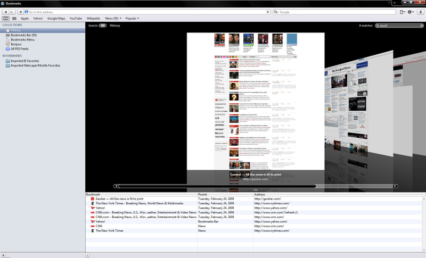
Task: Open the Yahoo! bookmark in bookmarks bar
Action: click(x=38, y=19)
